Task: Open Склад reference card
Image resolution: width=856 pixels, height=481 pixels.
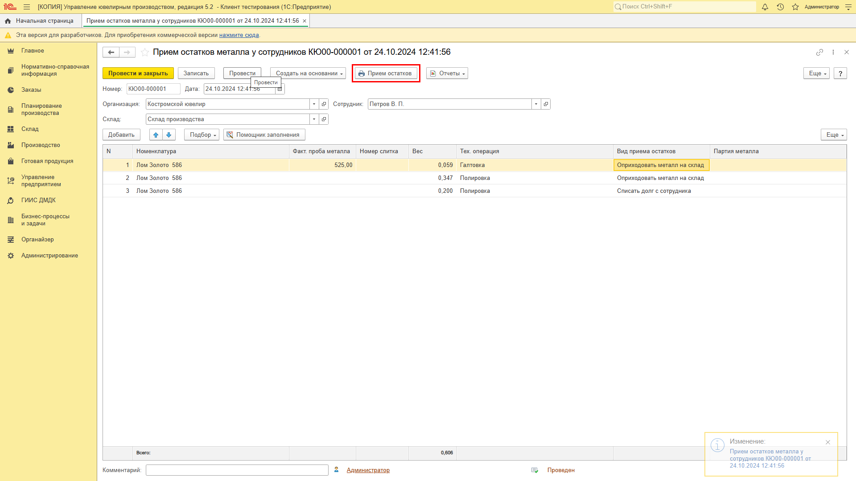Action: (x=324, y=119)
